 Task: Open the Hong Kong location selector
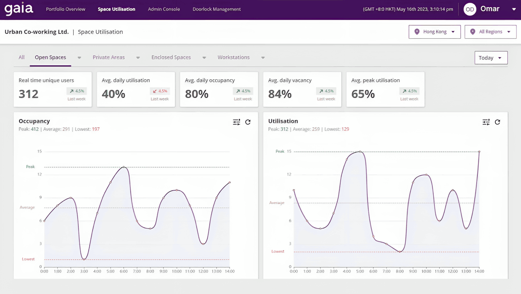click(x=434, y=31)
